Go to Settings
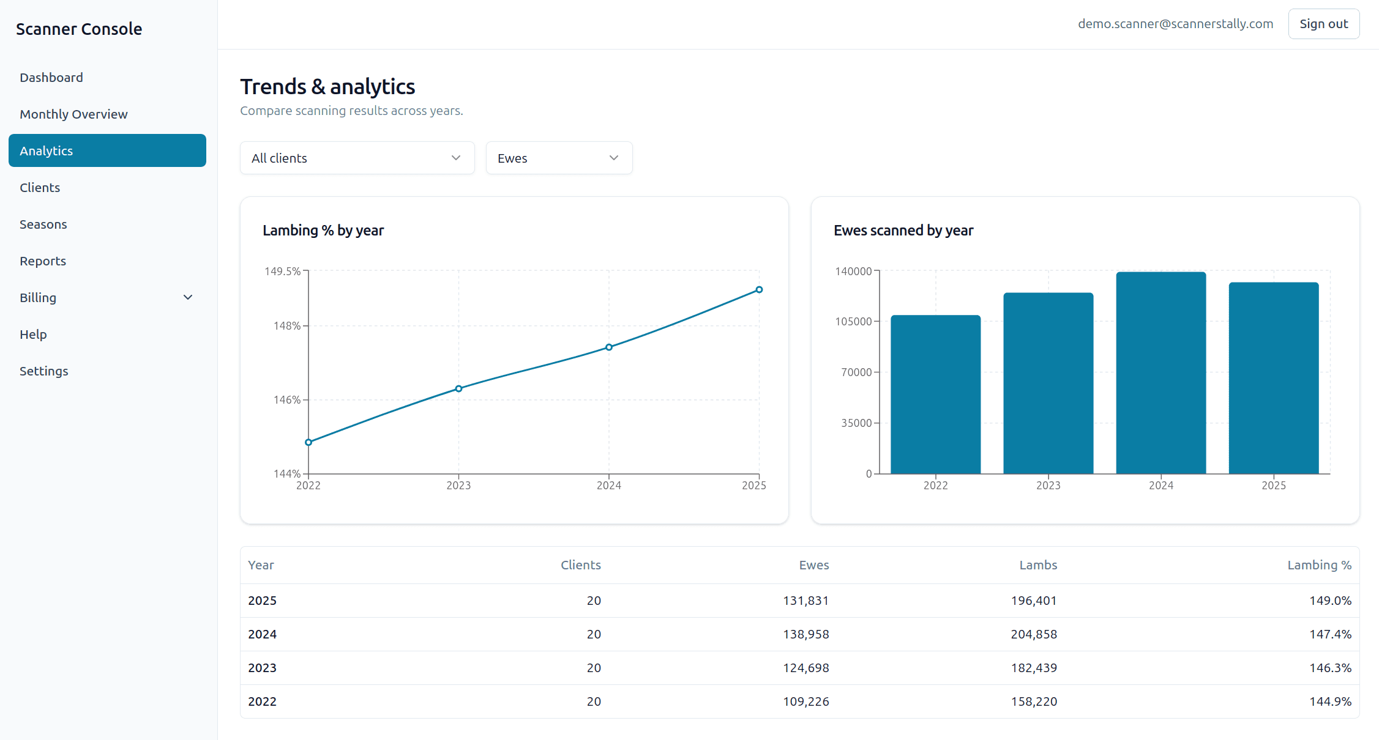 (x=107, y=371)
